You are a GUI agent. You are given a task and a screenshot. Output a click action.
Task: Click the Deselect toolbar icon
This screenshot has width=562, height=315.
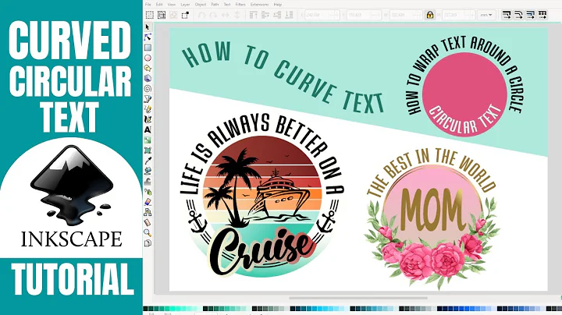[173, 15]
